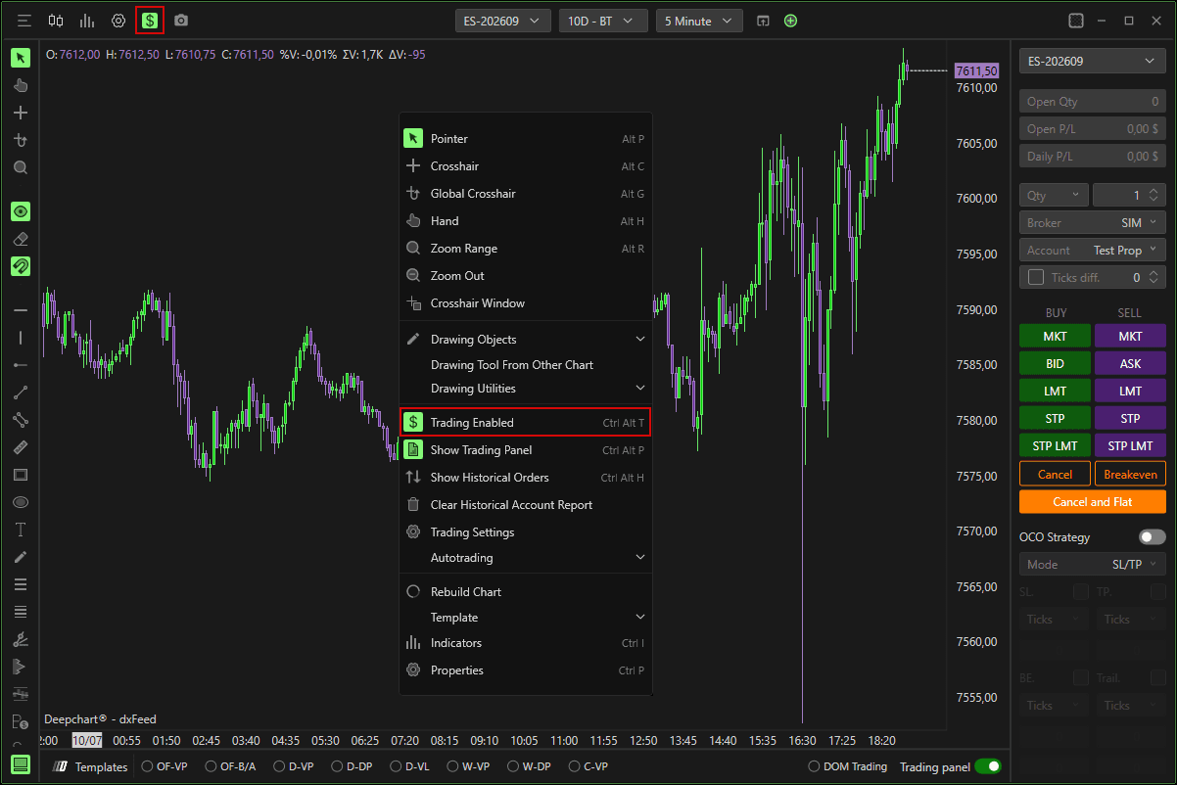Screen dimensions: 1177x785
Task: Toggle the magnet snap icon
Action: coord(21,266)
